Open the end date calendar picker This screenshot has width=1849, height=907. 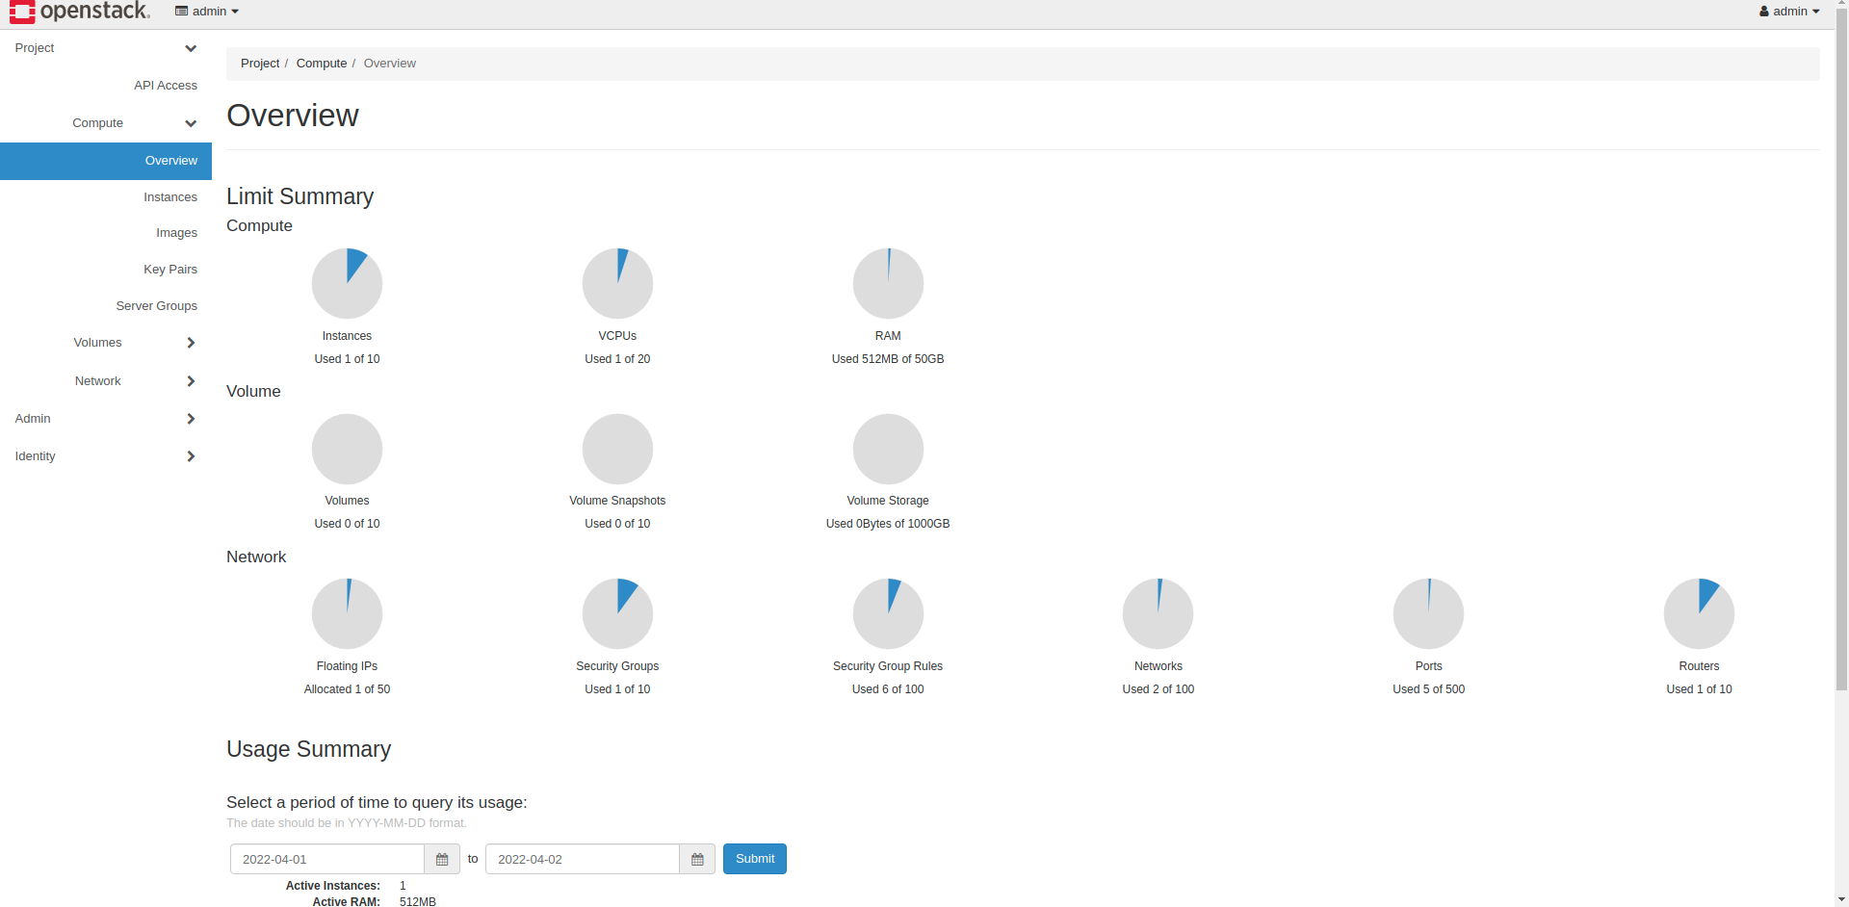coord(697,859)
